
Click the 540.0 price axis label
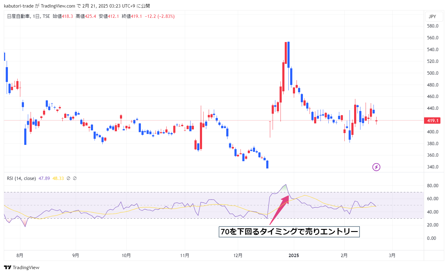click(433, 50)
